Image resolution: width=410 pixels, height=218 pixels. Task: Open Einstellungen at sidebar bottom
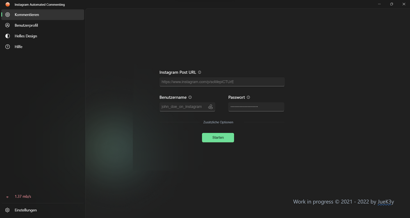tap(43, 210)
